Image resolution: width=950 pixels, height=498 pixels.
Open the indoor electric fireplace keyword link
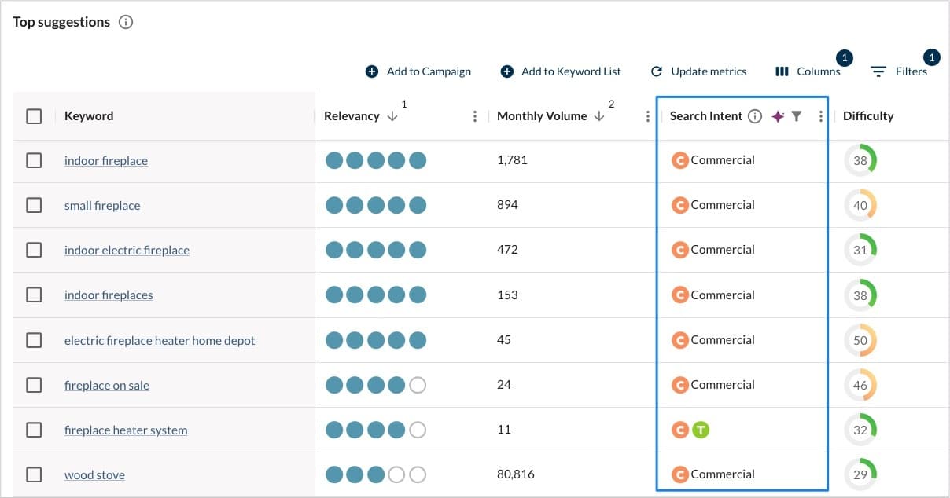(127, 251)
